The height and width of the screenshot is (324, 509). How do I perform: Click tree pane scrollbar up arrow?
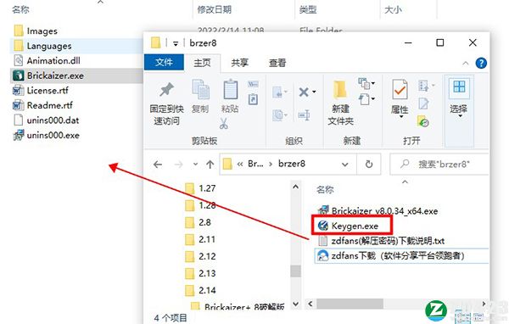click(x=295, y=187)
